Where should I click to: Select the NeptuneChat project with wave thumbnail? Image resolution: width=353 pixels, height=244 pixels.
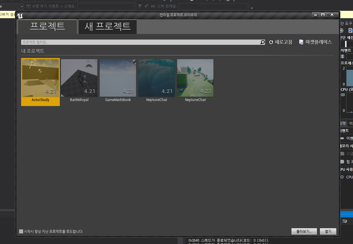coord(157,78)
